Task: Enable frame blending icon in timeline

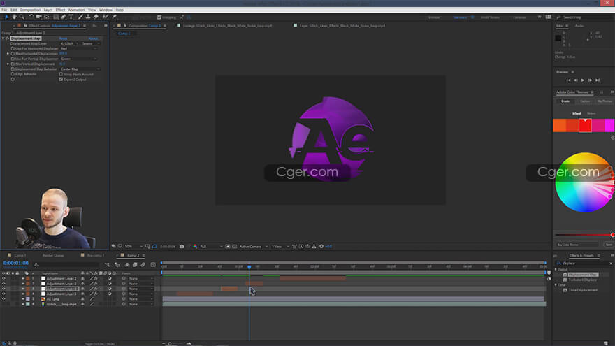Action: 135,265
